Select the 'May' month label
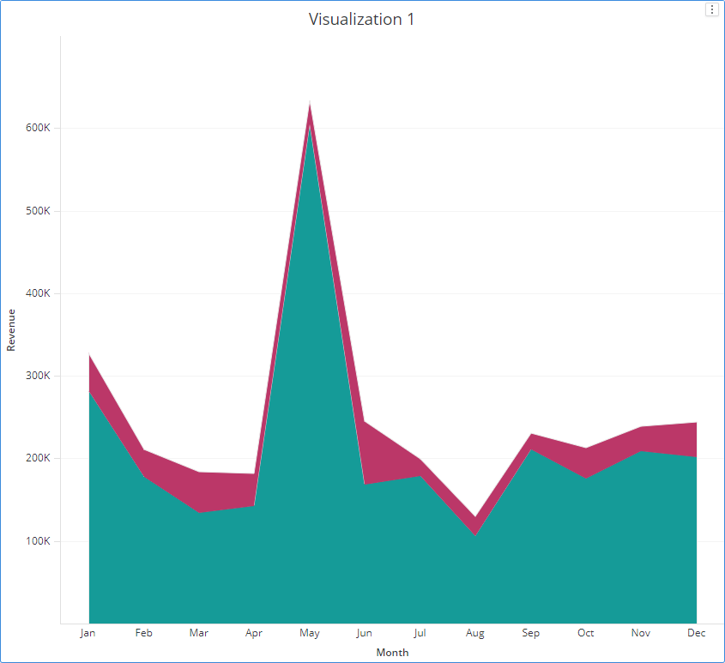This screenshot has height=663, width=725. (x=309, y=633)
